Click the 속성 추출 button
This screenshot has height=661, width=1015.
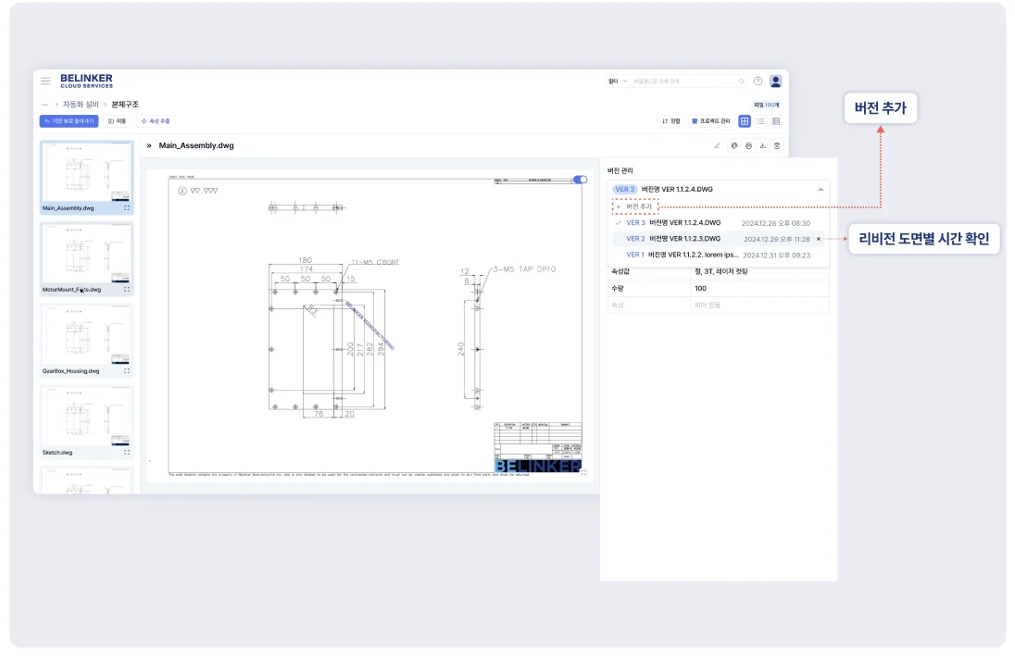click(155, 121)
